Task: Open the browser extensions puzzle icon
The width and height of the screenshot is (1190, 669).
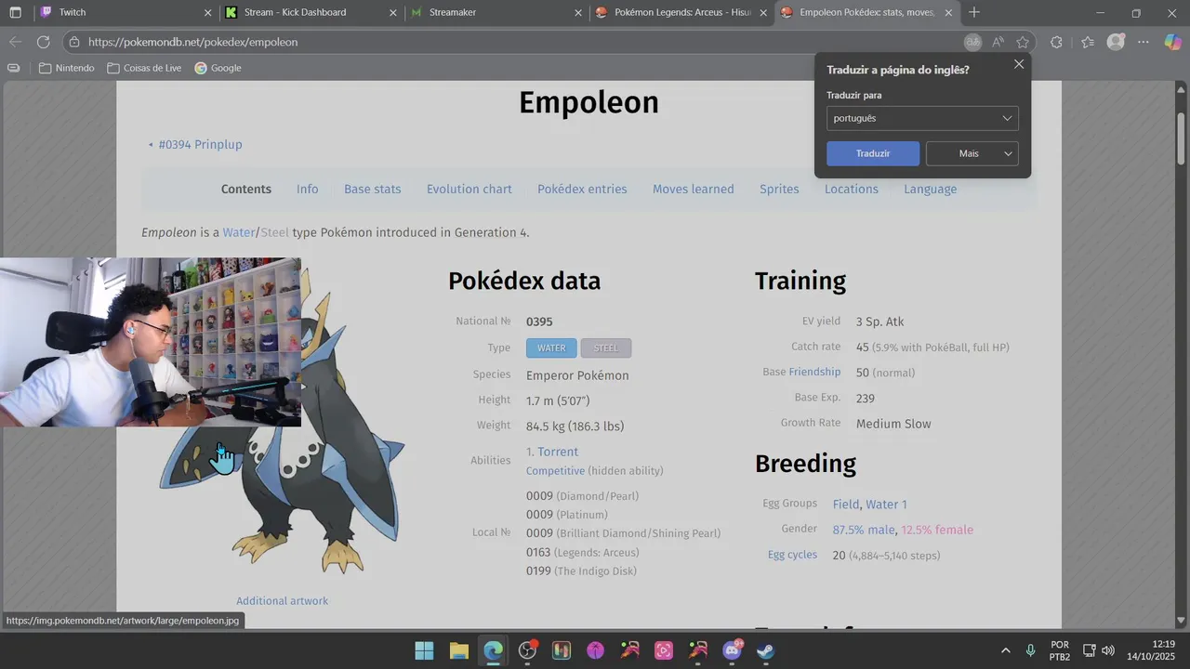Action: coord(1057,42)
